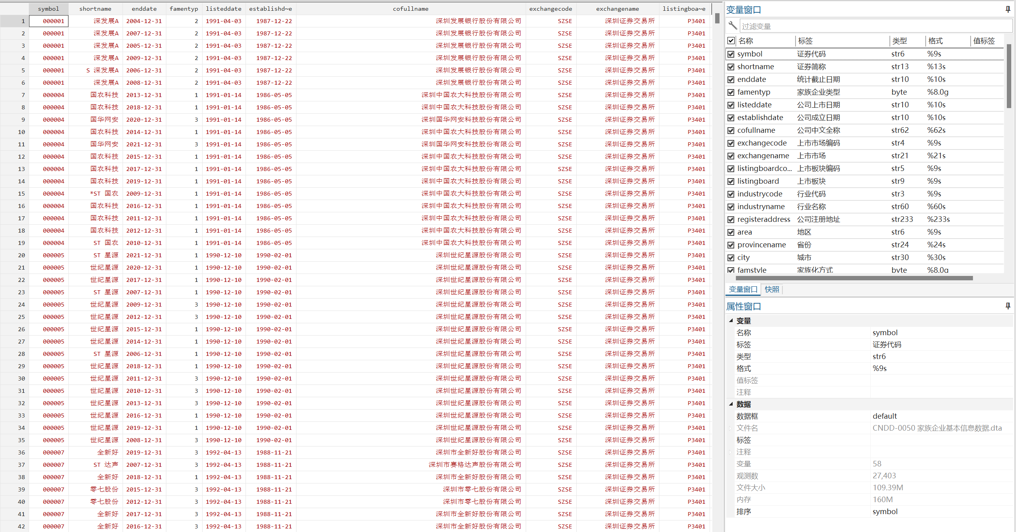1016x532 pixels.
Task: Click the pin icon of 变量窗口 panel
Action: (1008, 9)
